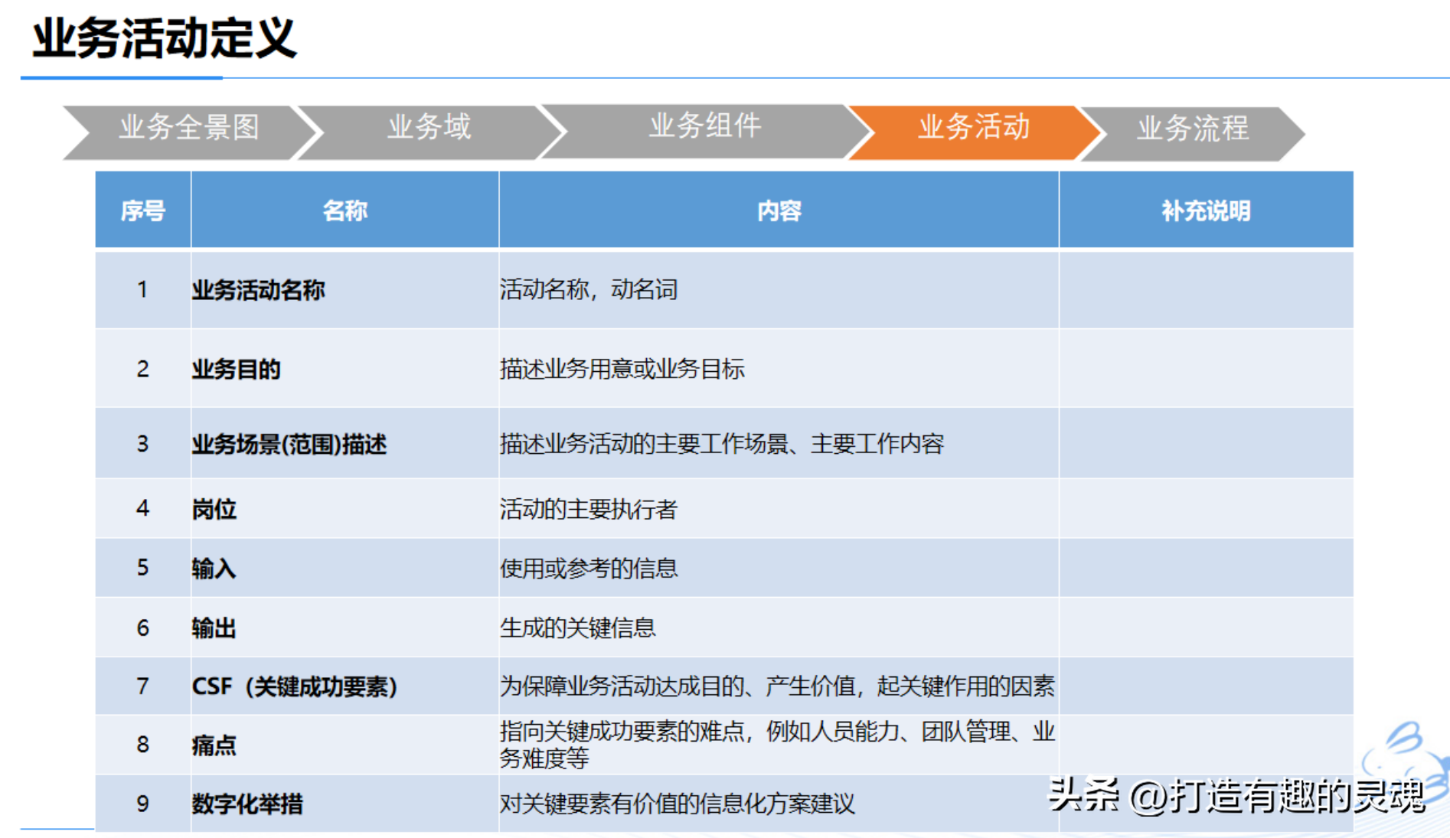Click the 痛点 name cell
Image resolution: width=1450 pixels, height=838 pixels.
click(x=345, y=745)
